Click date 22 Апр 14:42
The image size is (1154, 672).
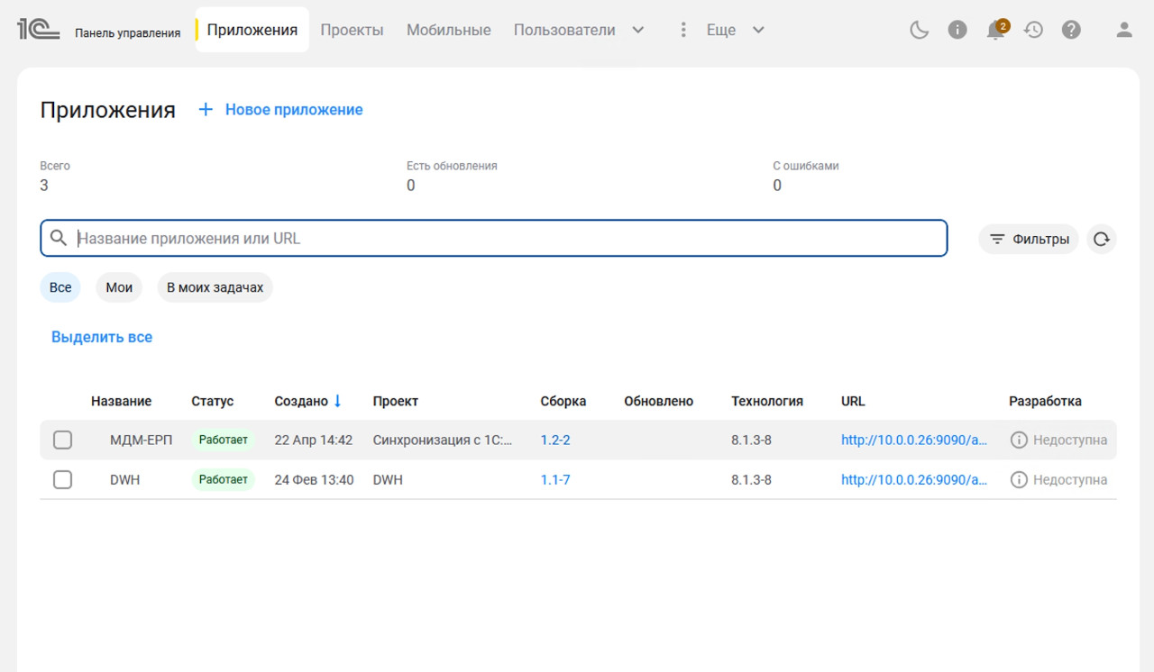pyautogui.click(x=314, y=440)
